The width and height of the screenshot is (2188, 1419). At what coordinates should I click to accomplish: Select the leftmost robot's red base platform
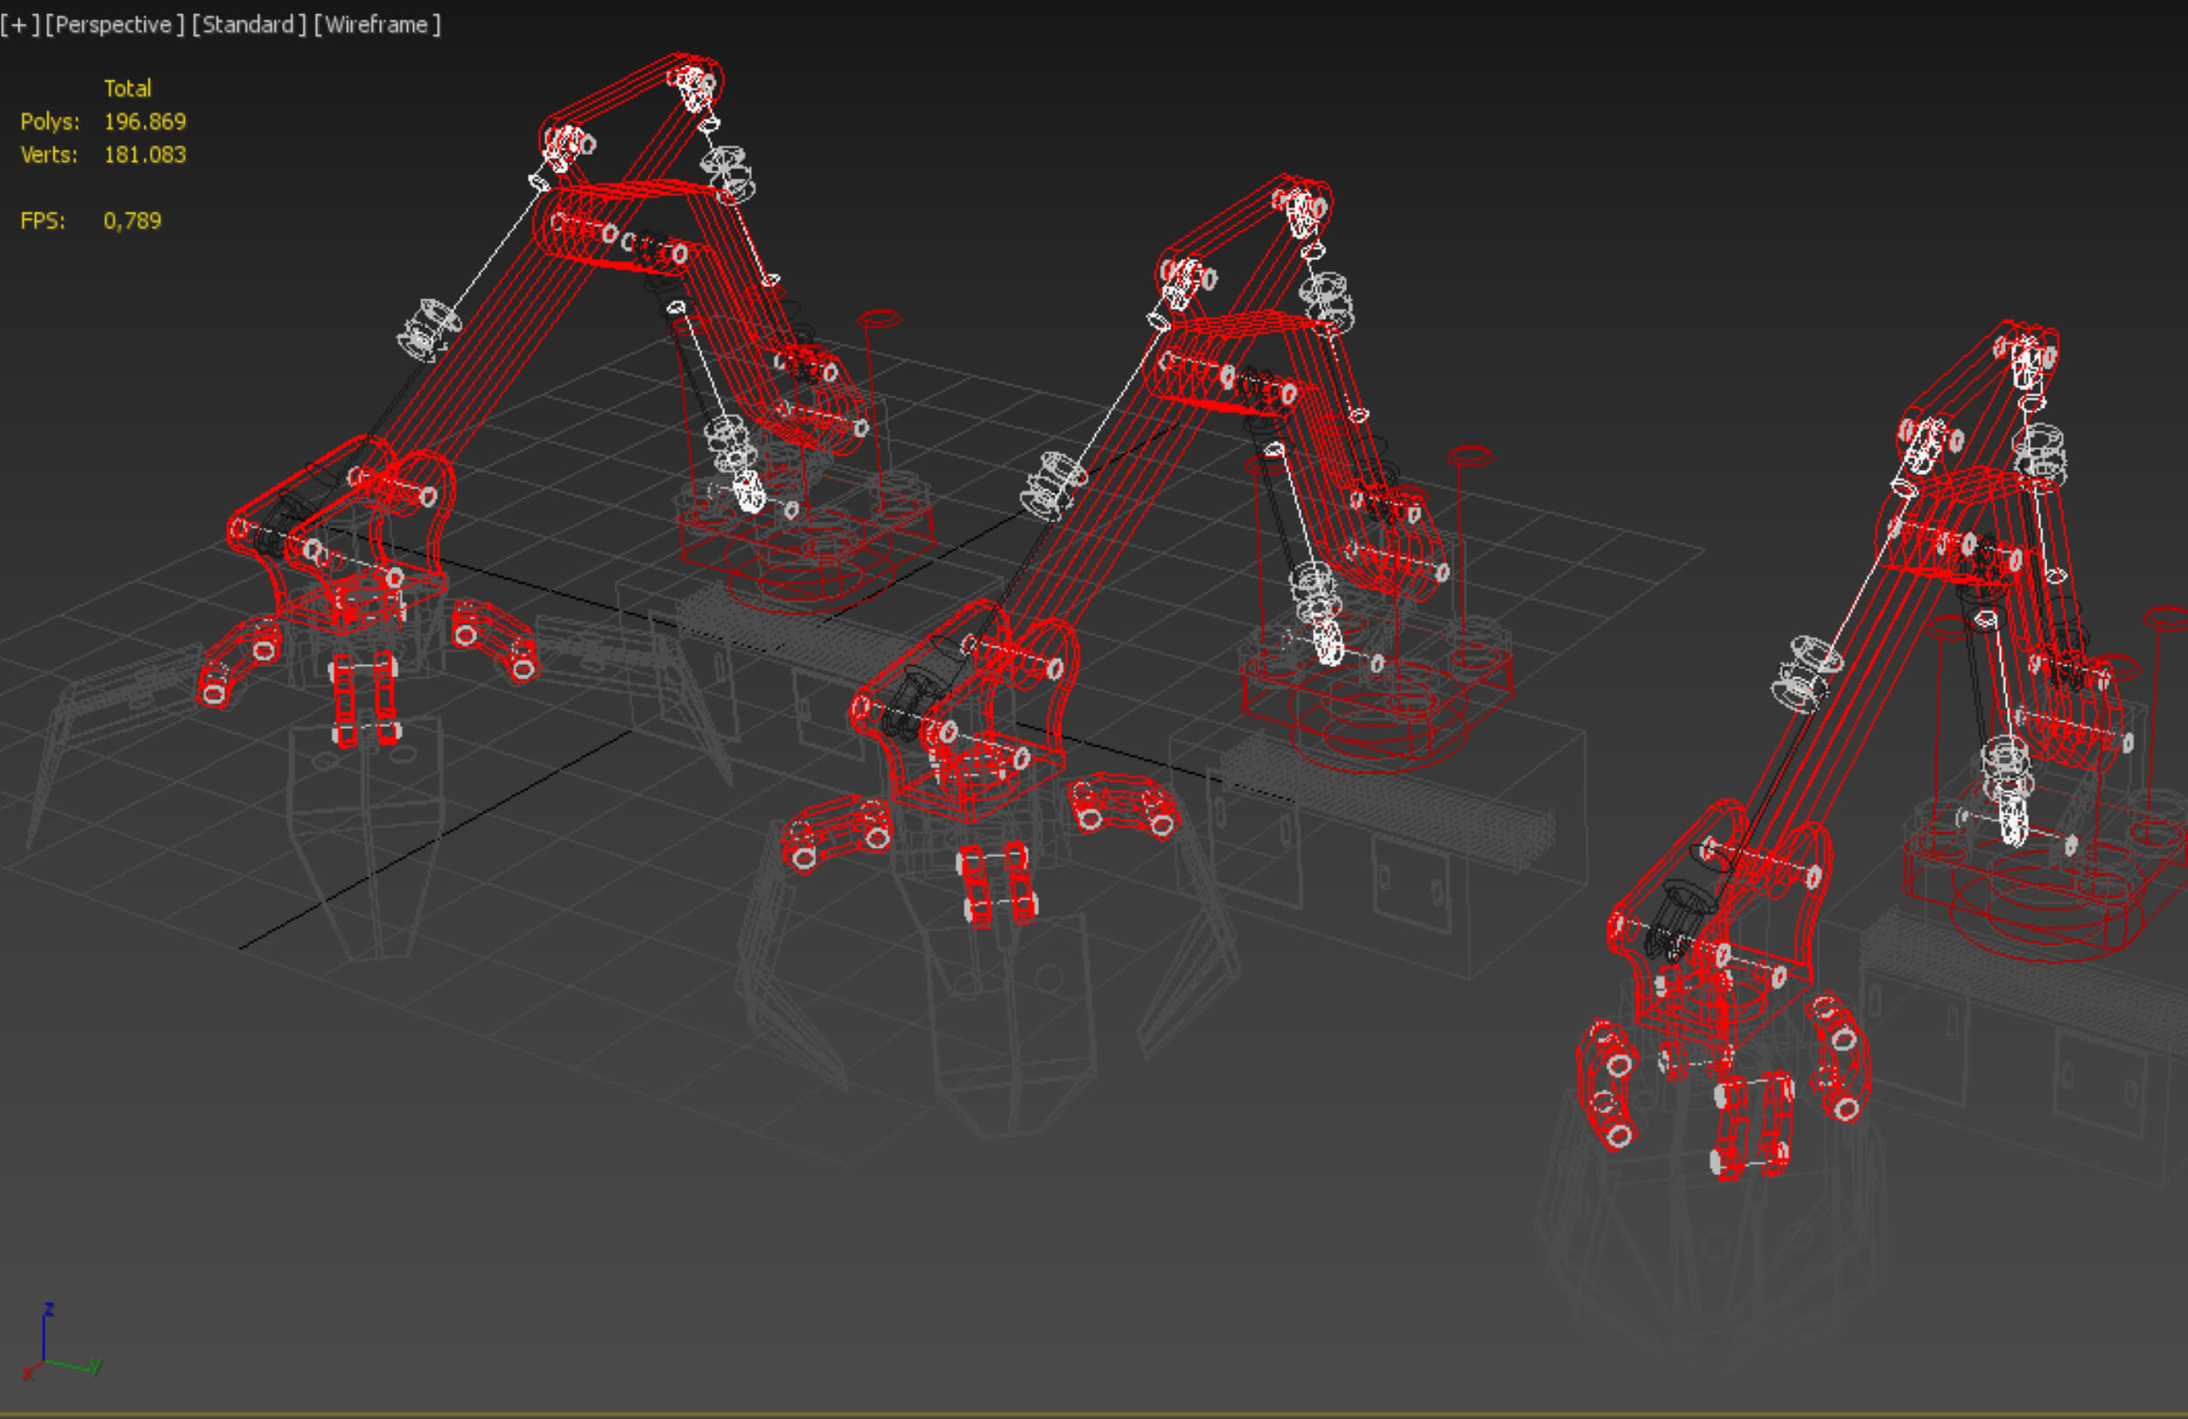(809, 561)
